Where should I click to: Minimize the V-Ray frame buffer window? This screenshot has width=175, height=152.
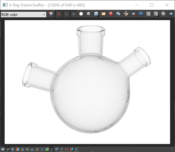point(137,5)
